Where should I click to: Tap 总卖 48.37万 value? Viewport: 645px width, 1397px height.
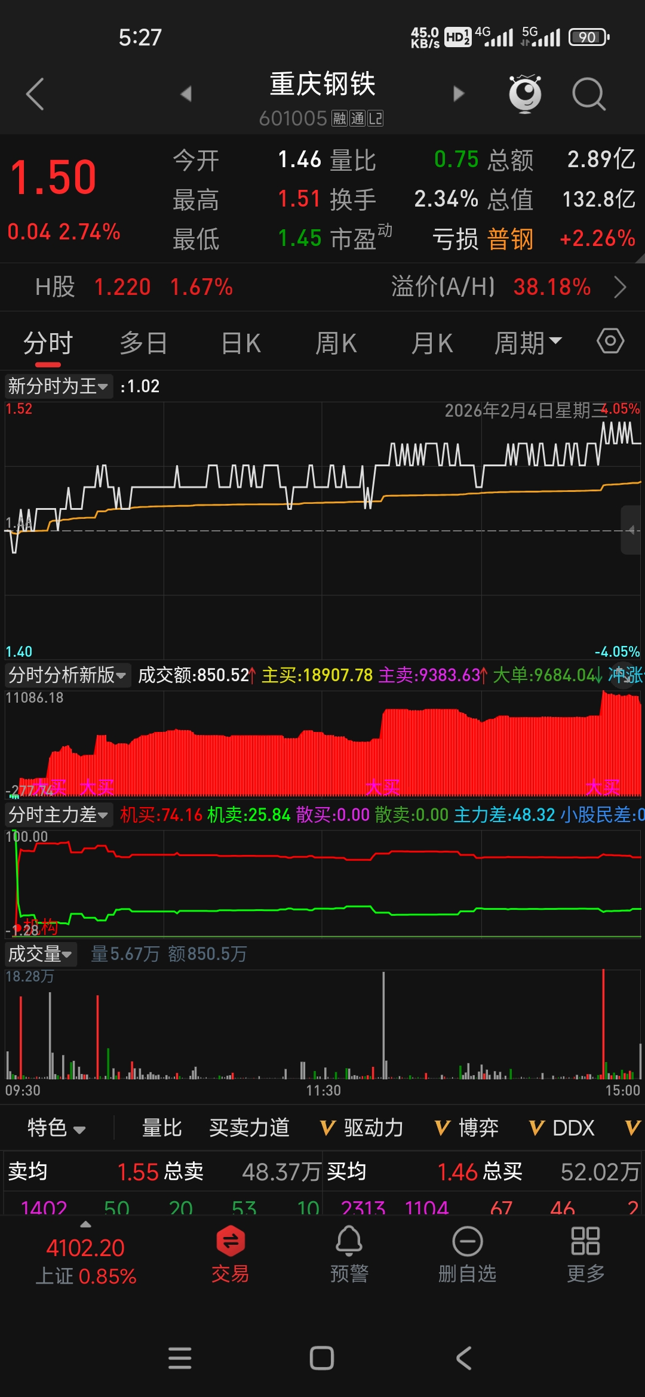pyautogui.click(x=282, y=1172)
